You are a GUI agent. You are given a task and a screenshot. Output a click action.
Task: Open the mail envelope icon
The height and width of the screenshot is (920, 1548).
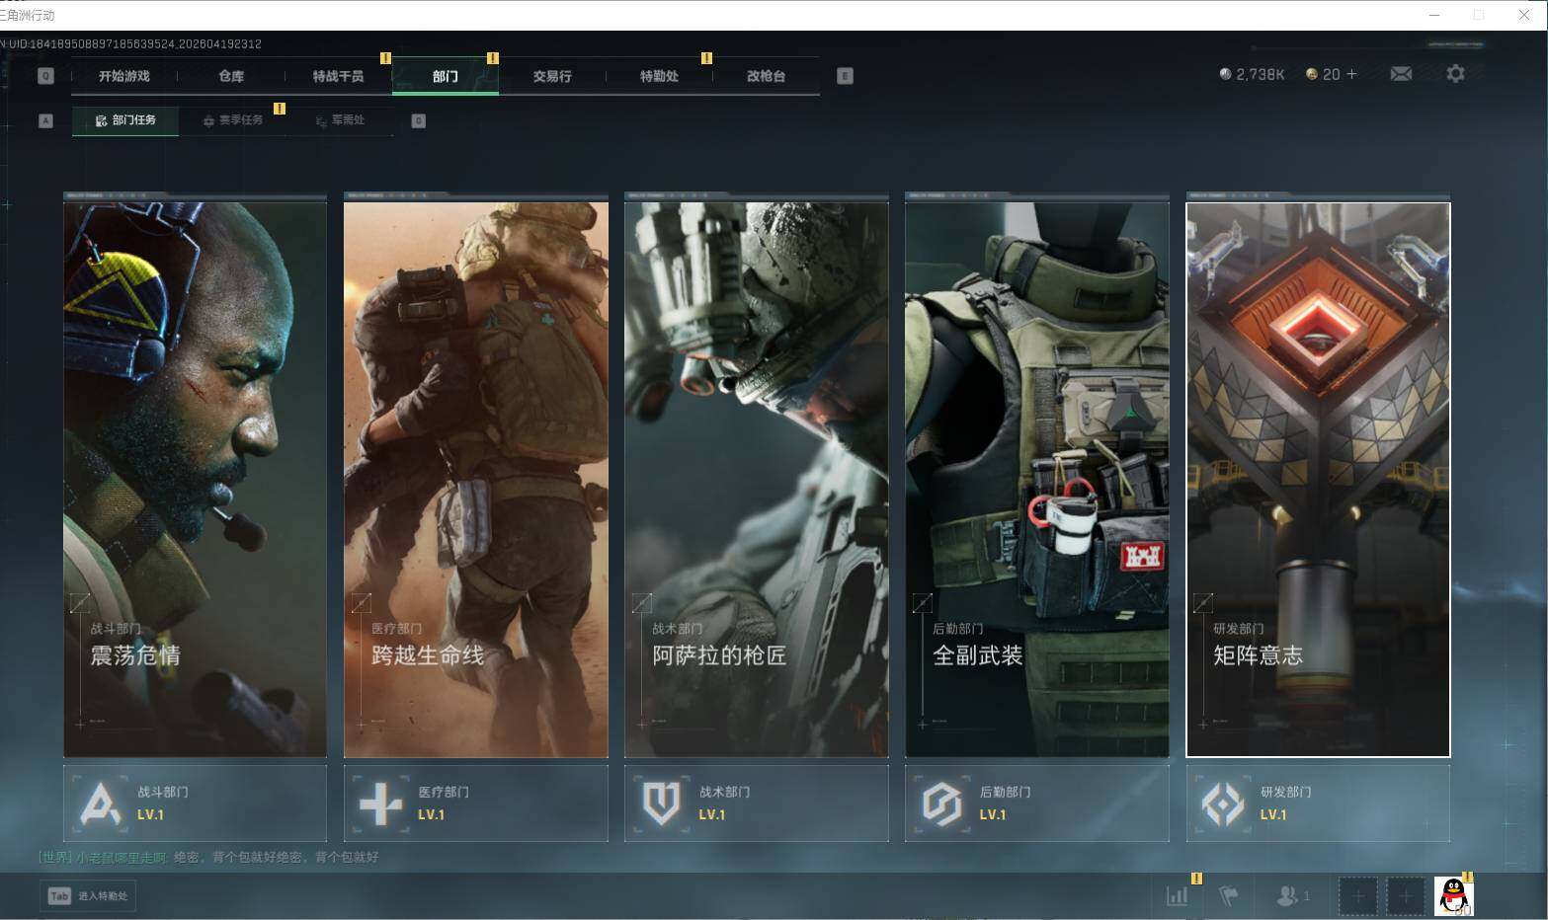1401,74
